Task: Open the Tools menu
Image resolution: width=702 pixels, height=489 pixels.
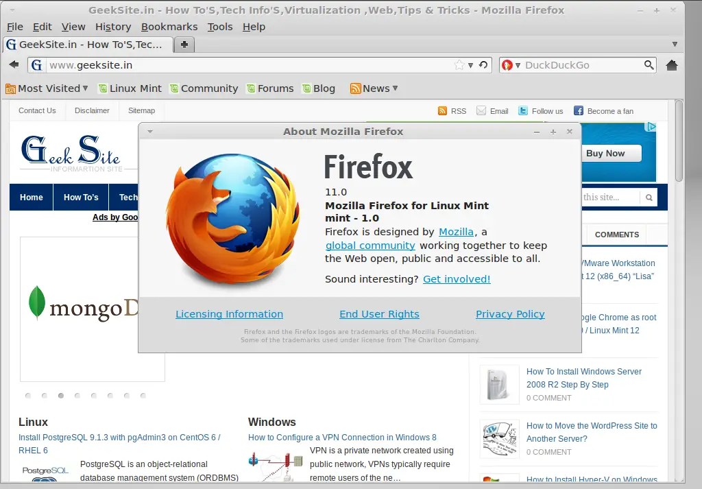Action: pos(220,27)
